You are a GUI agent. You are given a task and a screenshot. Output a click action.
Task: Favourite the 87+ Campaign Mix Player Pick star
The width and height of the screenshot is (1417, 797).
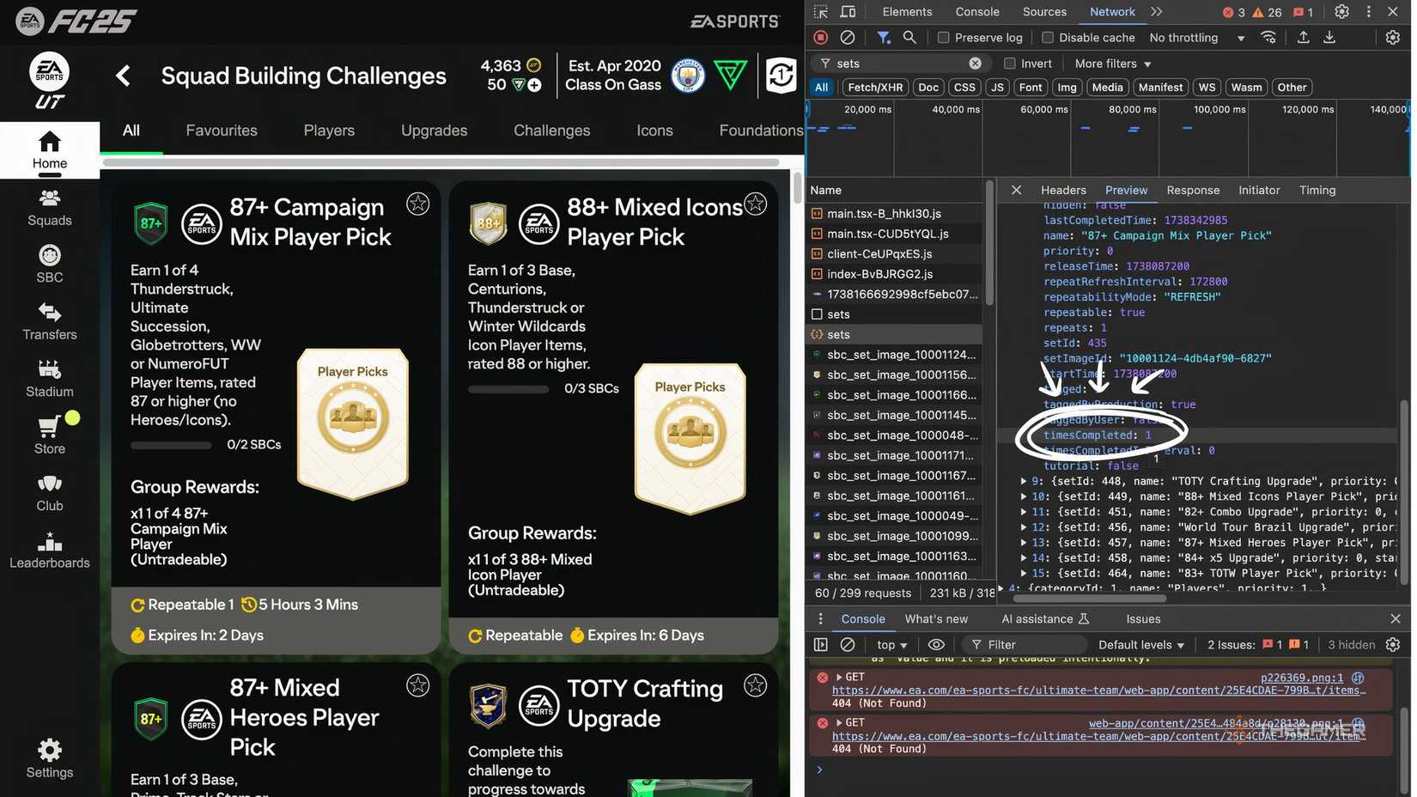[417, 204]
